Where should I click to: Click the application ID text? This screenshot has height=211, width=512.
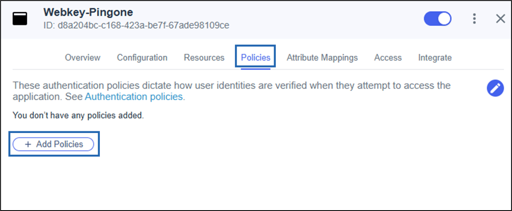(136, 26)
